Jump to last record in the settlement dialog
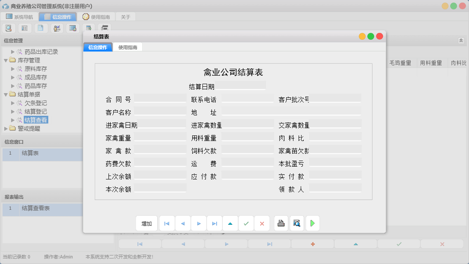469x264 pixels. [x=214, y=223]
